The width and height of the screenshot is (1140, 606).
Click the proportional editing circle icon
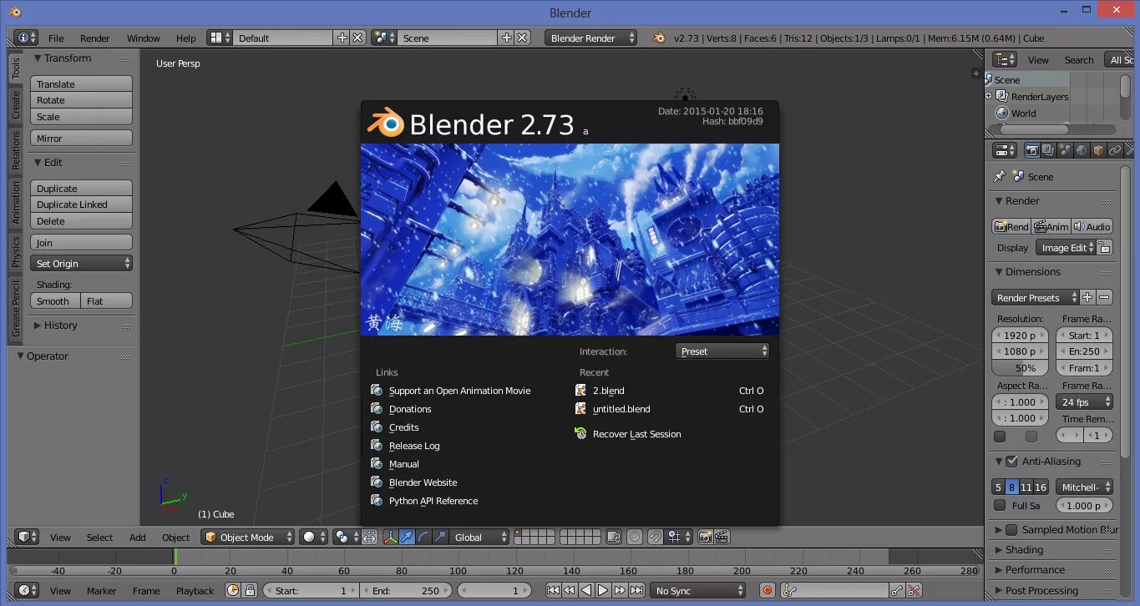click(635, 537)
